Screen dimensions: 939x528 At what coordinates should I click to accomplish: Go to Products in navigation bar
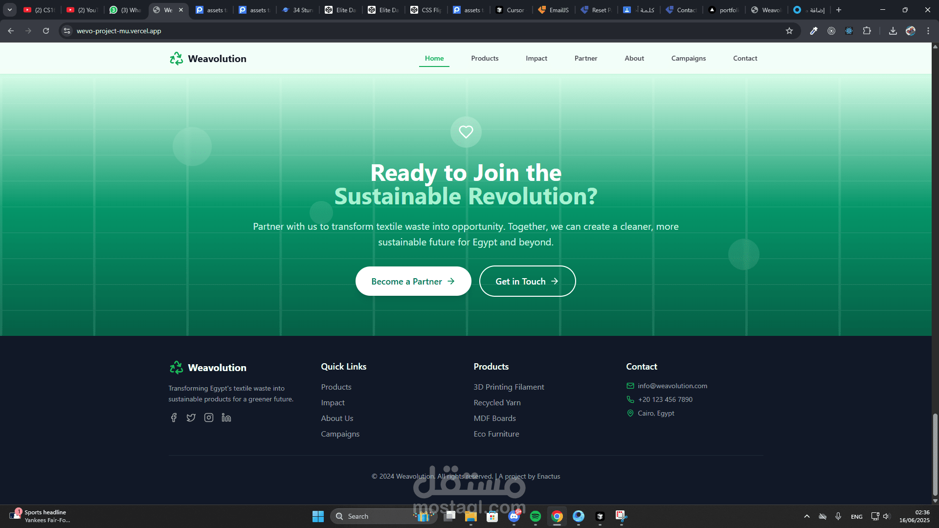click(485, 58)
